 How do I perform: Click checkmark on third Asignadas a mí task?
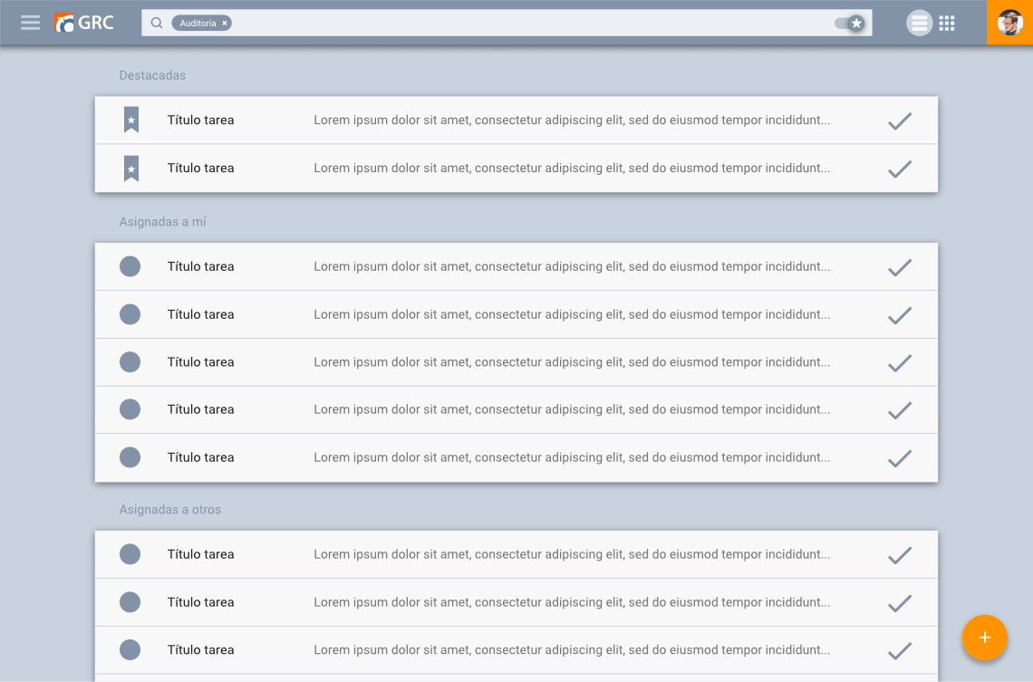click(899, 362)
